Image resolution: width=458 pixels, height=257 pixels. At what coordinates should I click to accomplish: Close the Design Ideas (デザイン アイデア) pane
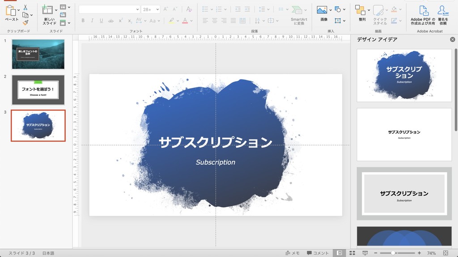point(453,40)
